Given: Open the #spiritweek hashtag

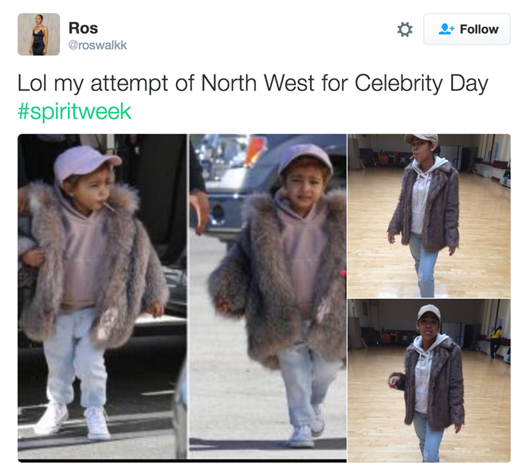Looking at the screenshot, I should pyautogui.click(x=75, y=110).
